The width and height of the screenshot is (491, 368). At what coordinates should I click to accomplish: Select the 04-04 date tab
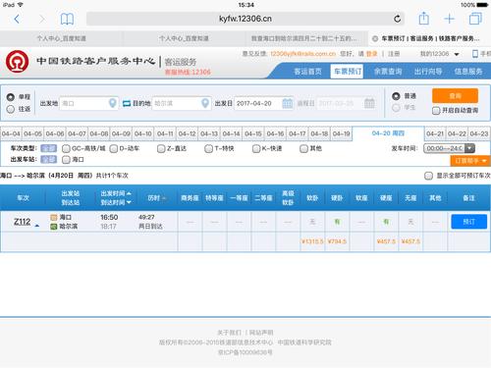pos(11,133)
